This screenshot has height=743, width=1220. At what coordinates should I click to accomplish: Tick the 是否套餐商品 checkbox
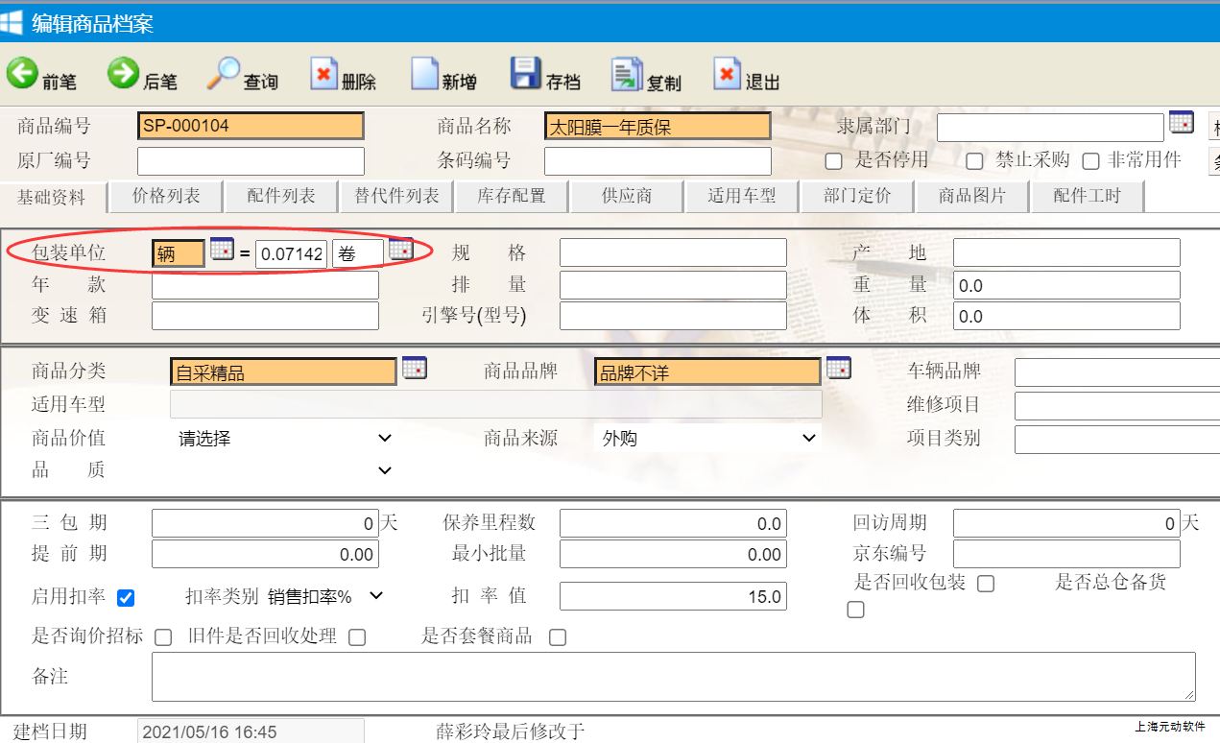click(x=557, y=637)
